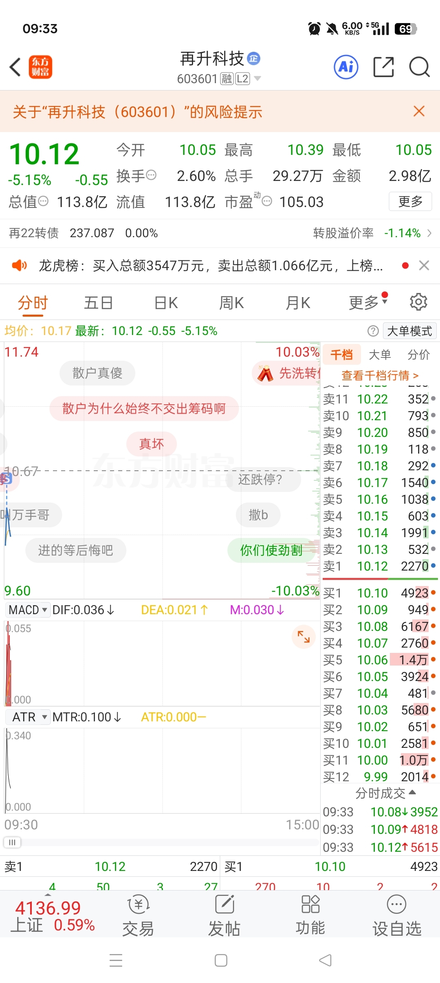This screenshot has width=440, height=983.
Task: Tap buy level 买5 10.06 row
Action: 380,660
